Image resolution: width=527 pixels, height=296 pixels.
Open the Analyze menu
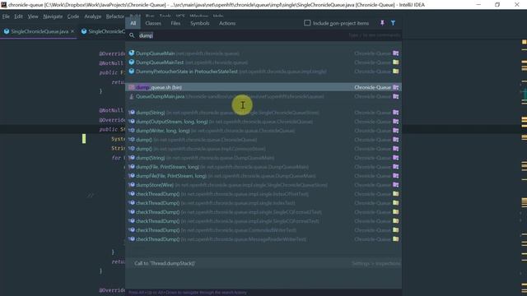93,16
